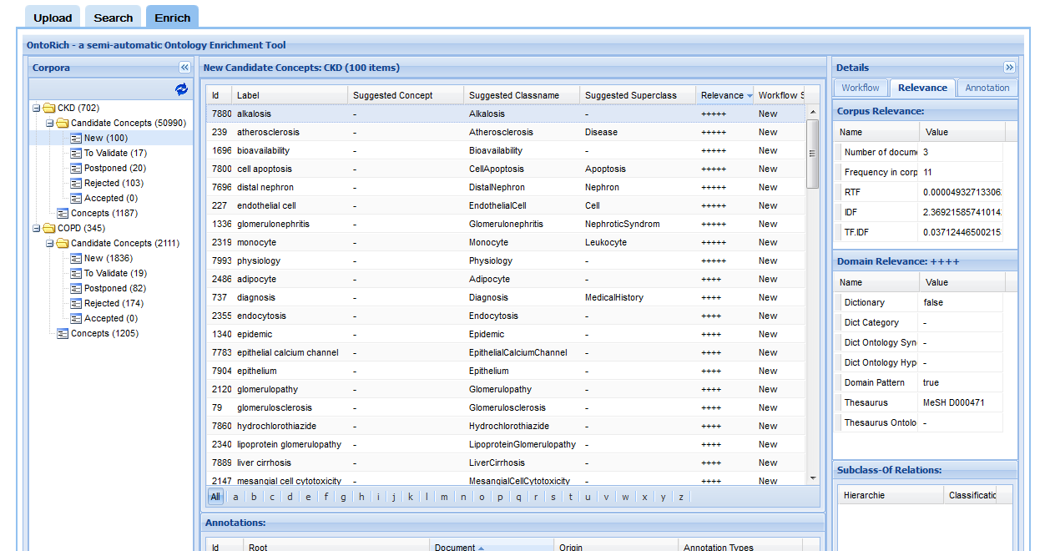Open the Workflow tab in Details
The width and height of the screenshot is (1050, 551).
(860, 88)
